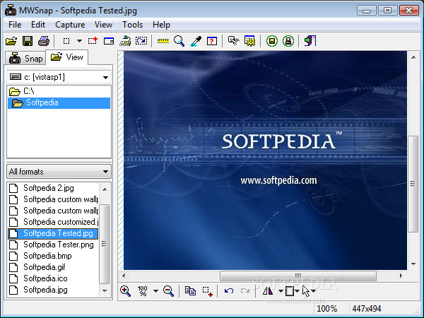Open the All formats filter dropdown
Viewport: 424px width, 318px height.
pos(59,172)
